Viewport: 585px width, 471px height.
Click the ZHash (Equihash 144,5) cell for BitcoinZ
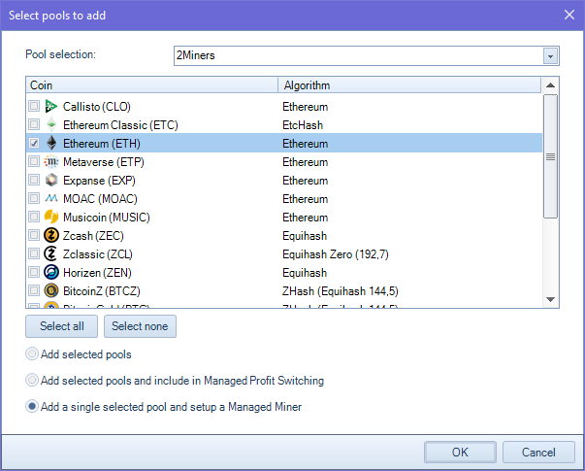[341, 290]
